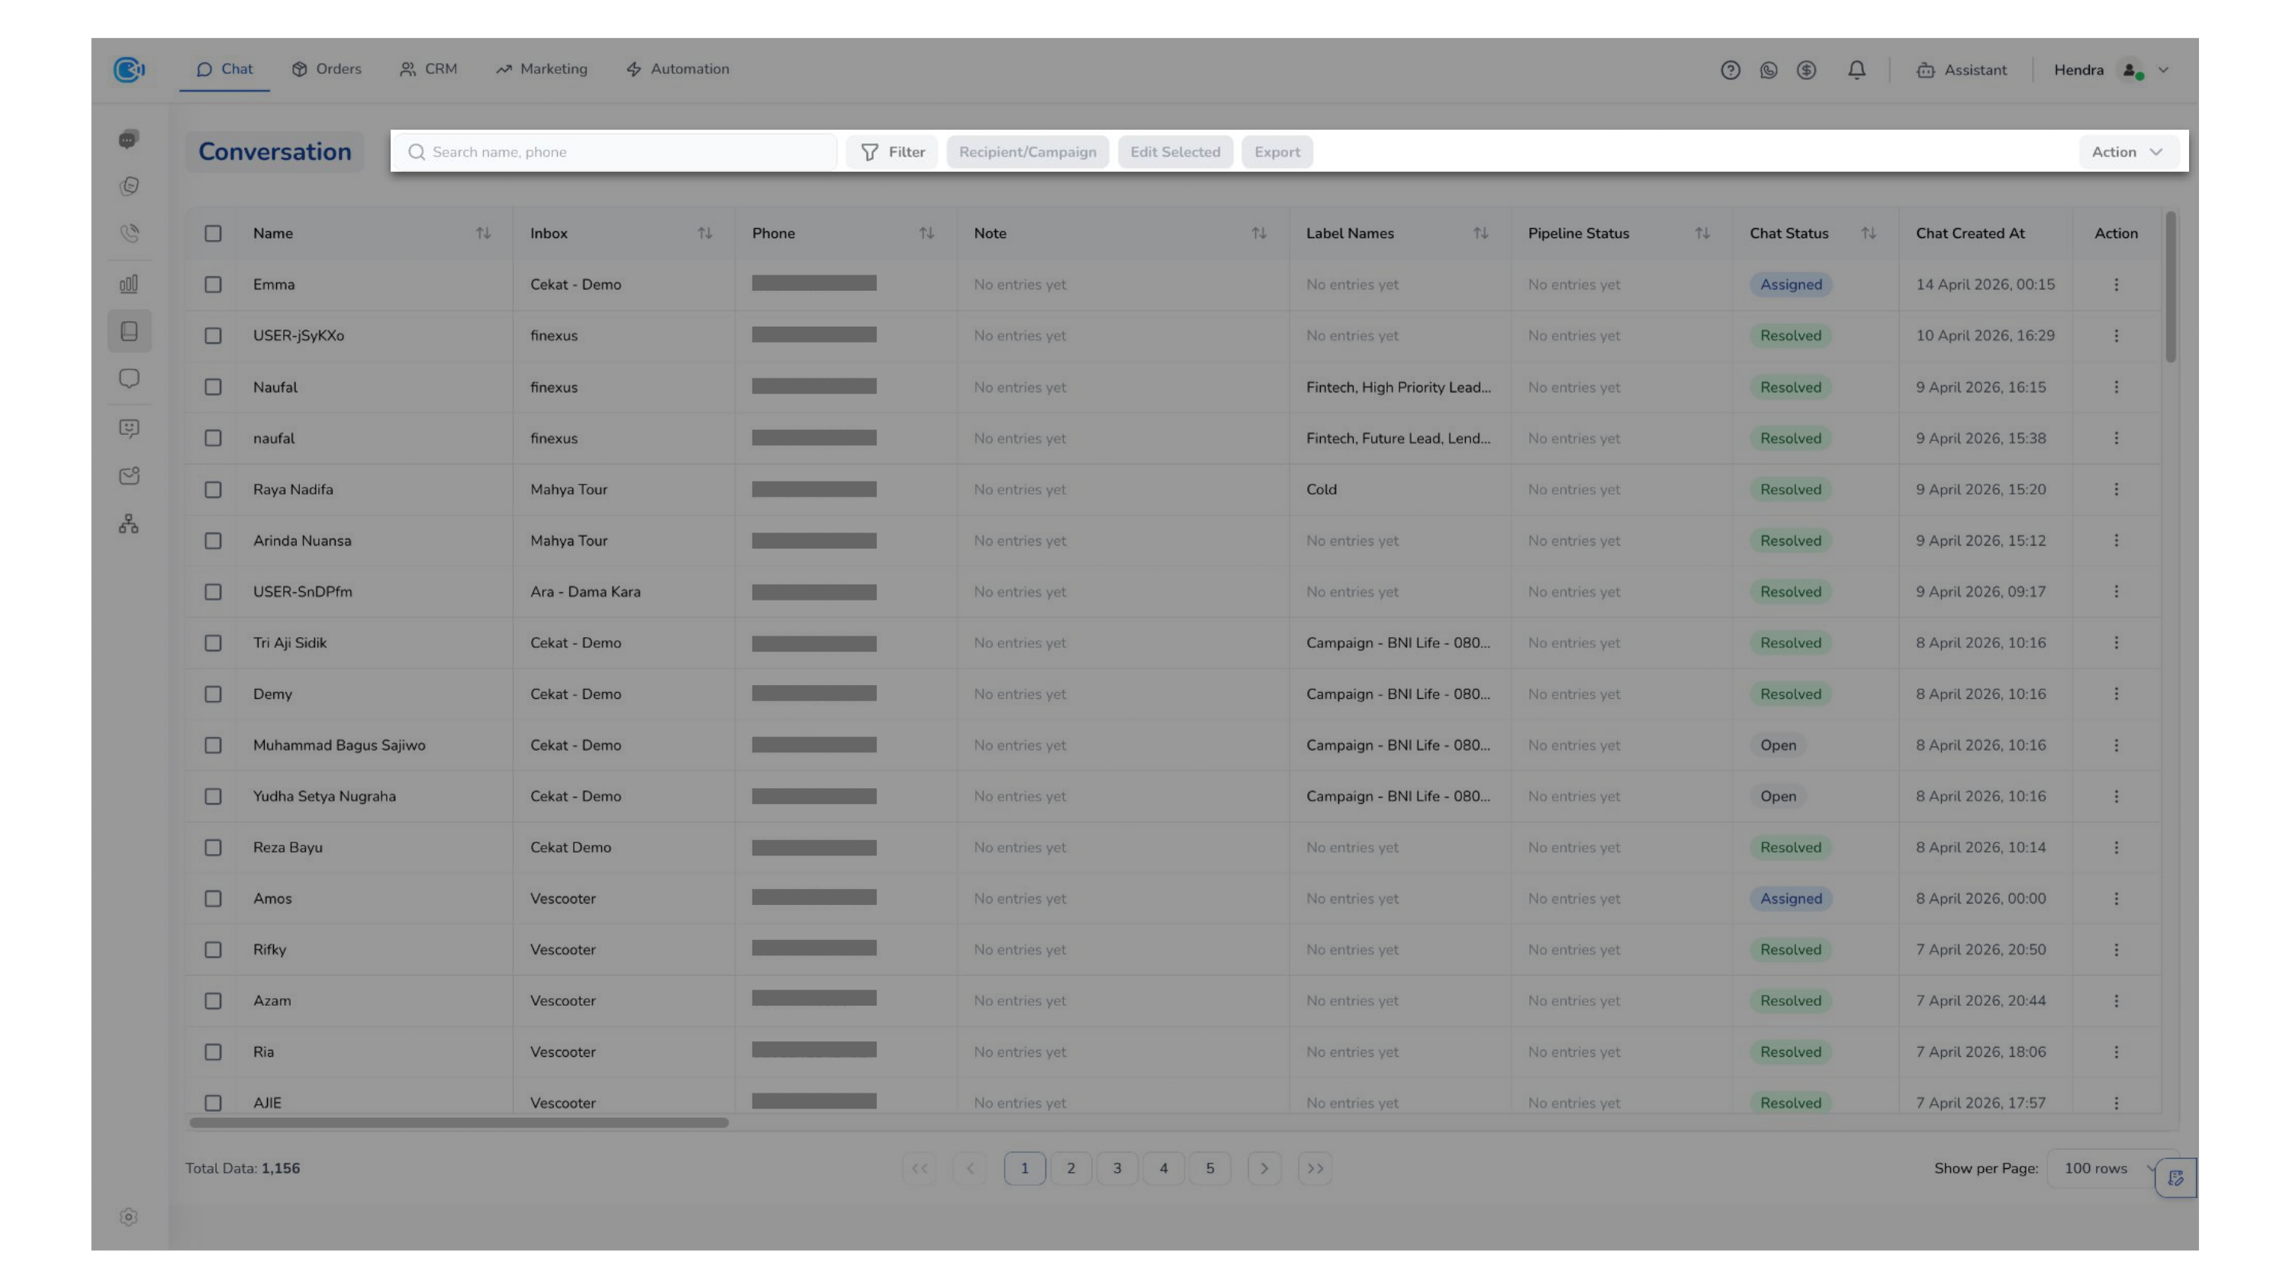The width and height of the screenshot is (2289, 1288).
Task: Open the org hierarchy sidebar icon
Action: coord(129,523)
